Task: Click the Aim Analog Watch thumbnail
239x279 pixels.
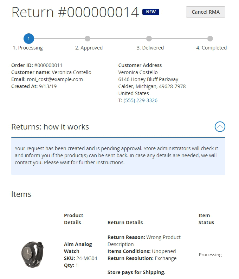Action: (x=32, y=254)
